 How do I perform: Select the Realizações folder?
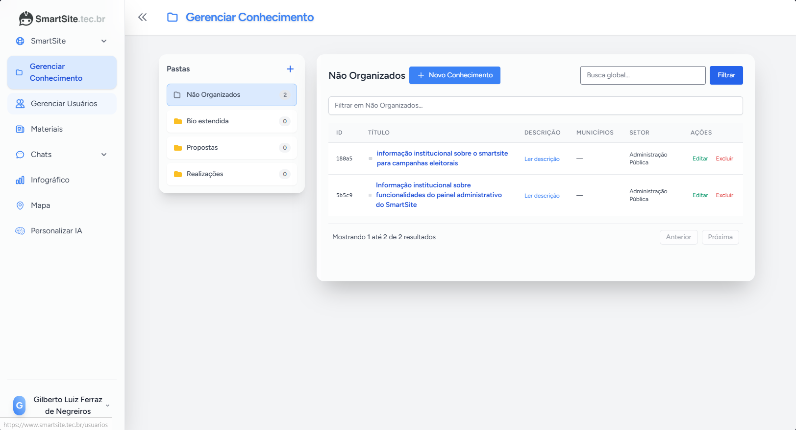232,174
